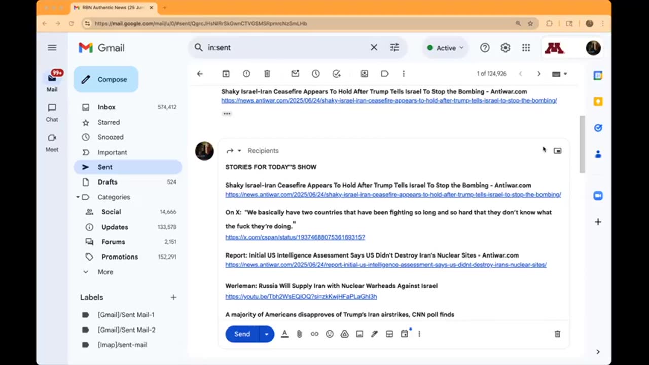Open the main menu hamburger icon
Image resolution: width=649 pixels, height=365 pixels.
coord(52,47)
